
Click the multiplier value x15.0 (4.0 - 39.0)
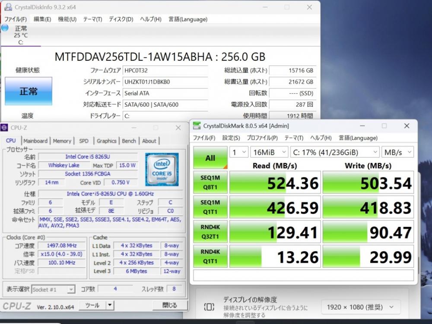coord(62,254)
